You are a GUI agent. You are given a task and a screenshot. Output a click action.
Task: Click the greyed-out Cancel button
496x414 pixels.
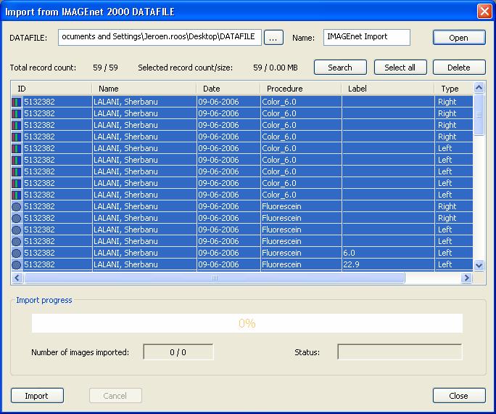[115, 396]
